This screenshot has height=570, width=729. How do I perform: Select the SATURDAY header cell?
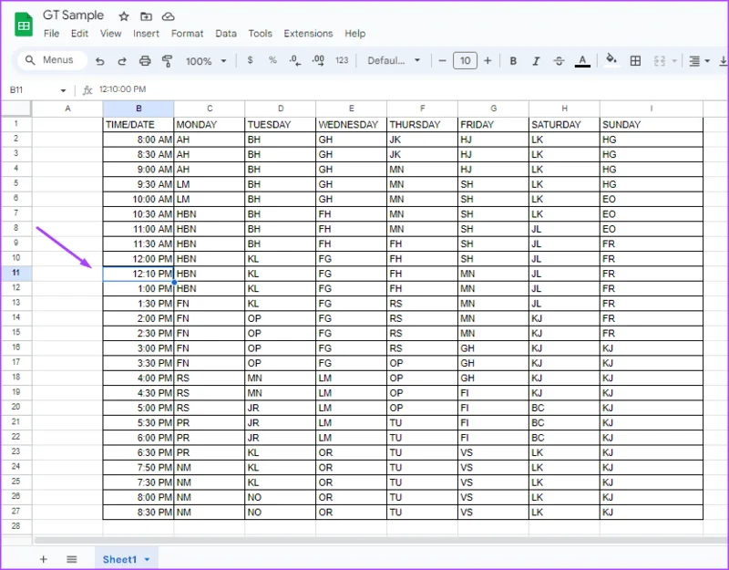(564, 124)
